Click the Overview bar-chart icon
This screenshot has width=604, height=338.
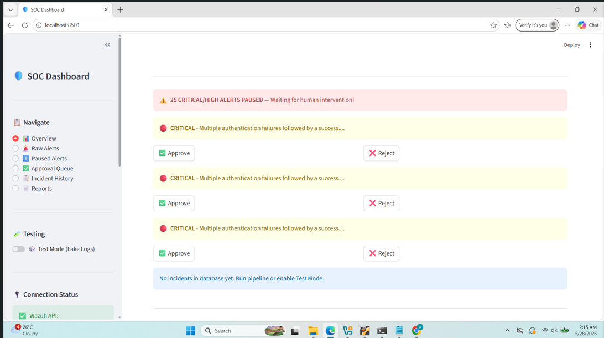[26, 138]
